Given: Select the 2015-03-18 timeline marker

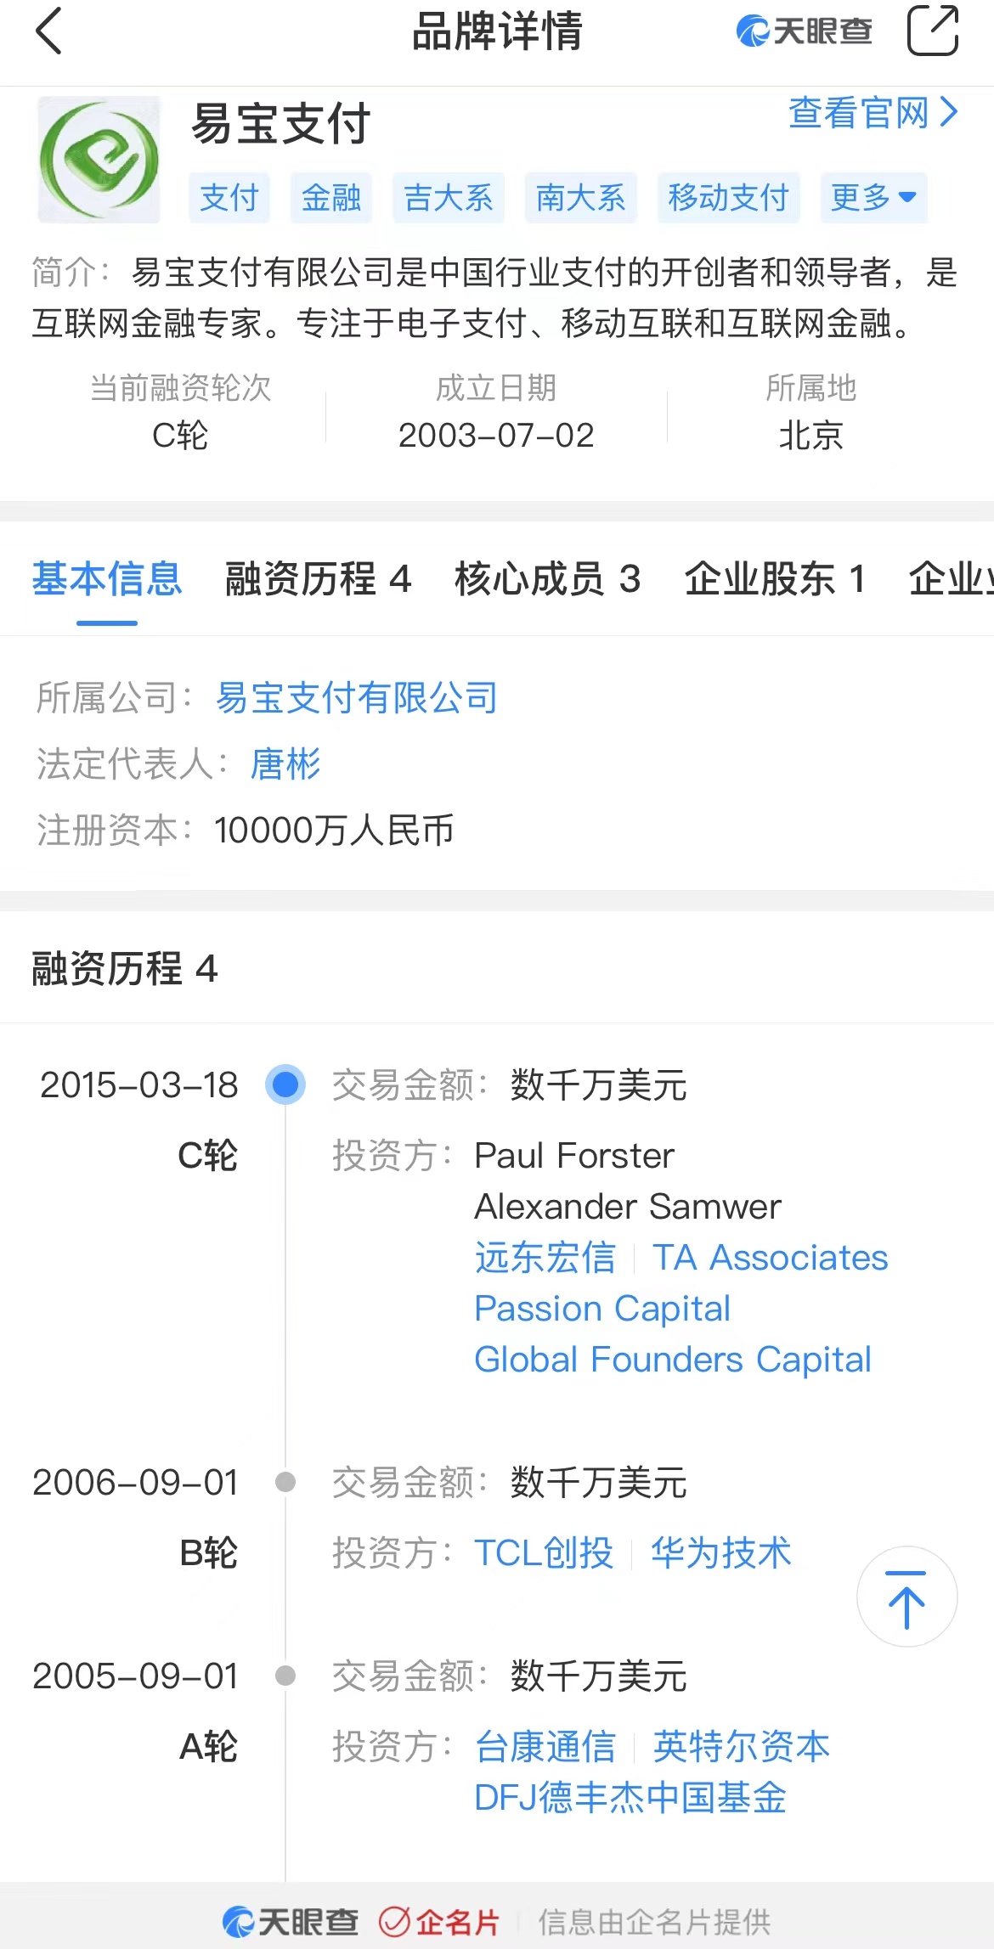Looking at the screenshot, I should 285,1084.
